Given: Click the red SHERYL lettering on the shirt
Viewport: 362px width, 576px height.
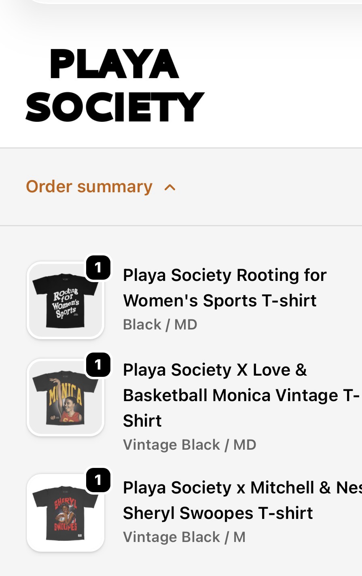Looking at the screenshot, I should pyautogui.click(x=65, y=504).
